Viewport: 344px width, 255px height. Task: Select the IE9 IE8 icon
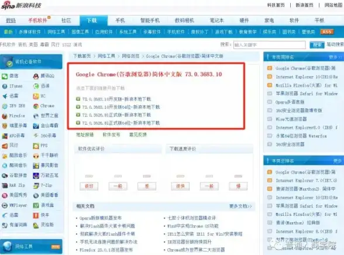tap(5, 106)
